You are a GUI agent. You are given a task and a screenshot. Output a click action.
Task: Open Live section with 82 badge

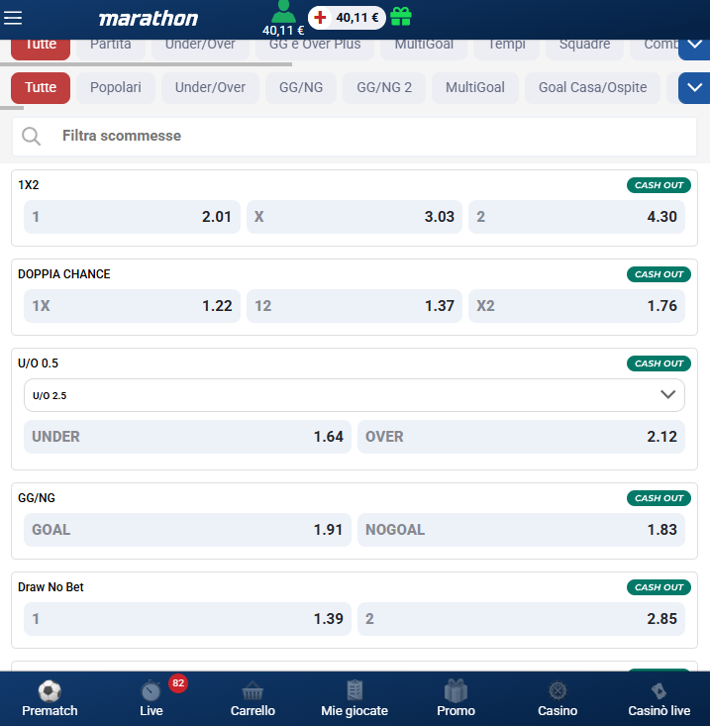coord(152,698)
